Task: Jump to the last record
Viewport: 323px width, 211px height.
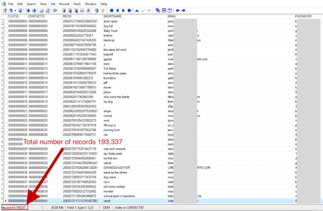Action: point(129,10)
